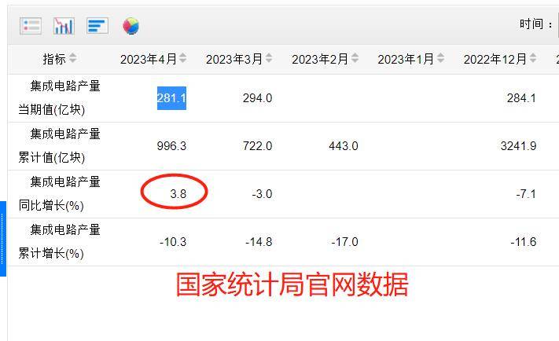The width and height of the screenshot is (559, 341).
Task: Open the 时间 selector
Action: click(557, 24)
